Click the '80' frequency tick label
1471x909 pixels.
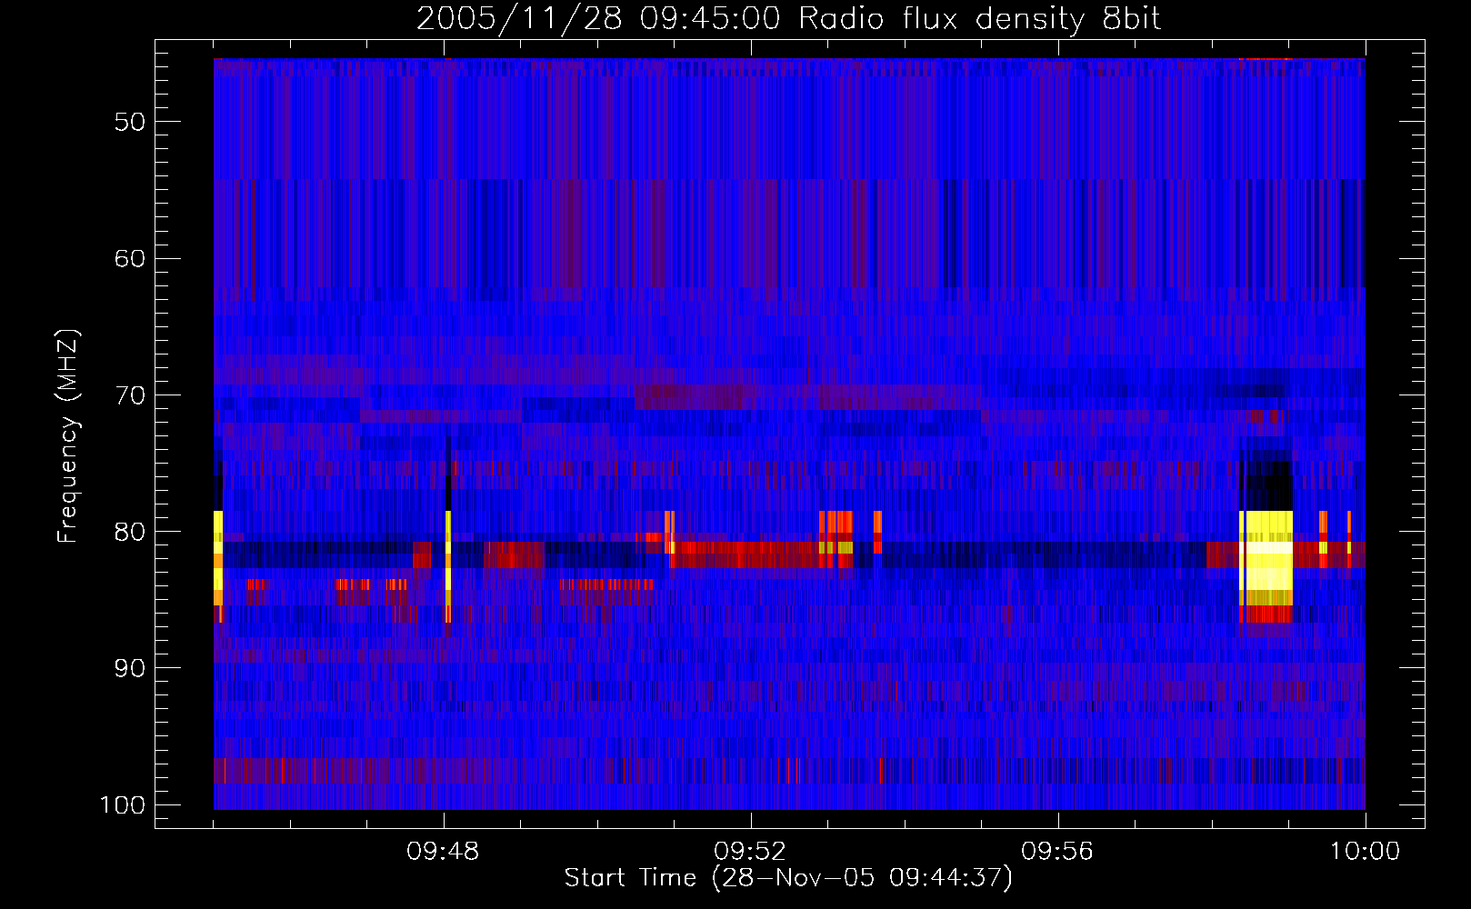[129, 532]
